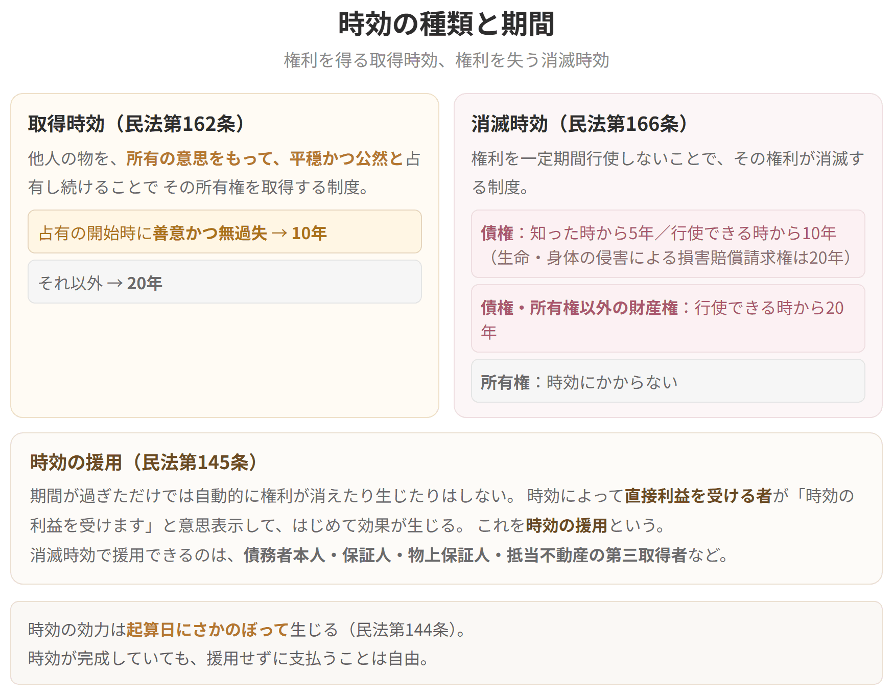The width and height of the screenshot is (893, 695).
Task: Click the box 所有権：時効にかからない
Action: (x=668, y=381)
